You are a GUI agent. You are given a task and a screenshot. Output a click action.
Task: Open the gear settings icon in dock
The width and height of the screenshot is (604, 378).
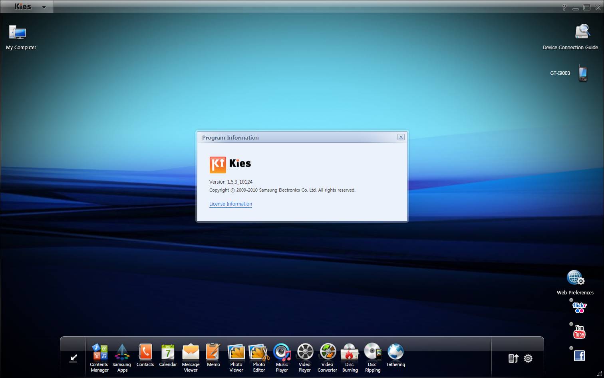[x=528, y=358]
